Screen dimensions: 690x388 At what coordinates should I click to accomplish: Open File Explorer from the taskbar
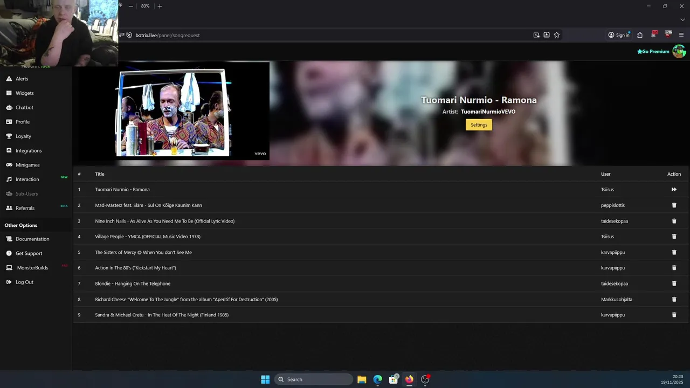point(362,379)
